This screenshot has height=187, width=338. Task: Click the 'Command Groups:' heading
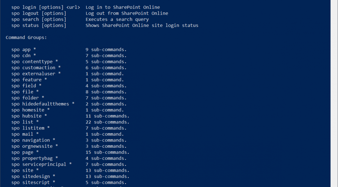[26, 37]
